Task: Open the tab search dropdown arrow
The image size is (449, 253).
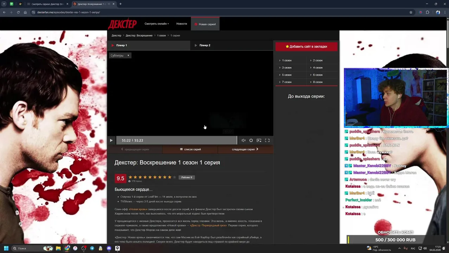Action: pos(4,4)
